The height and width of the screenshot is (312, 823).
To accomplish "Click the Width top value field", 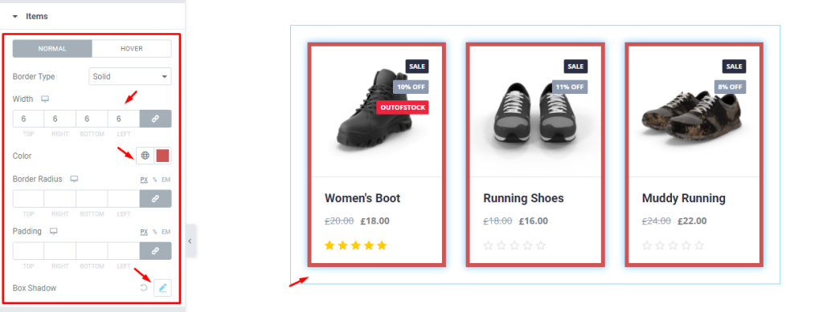I will (x=28, y=119).
